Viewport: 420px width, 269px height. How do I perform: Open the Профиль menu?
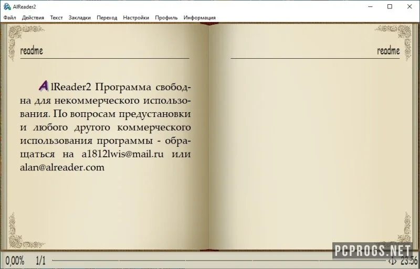click(x=166, y=18)
